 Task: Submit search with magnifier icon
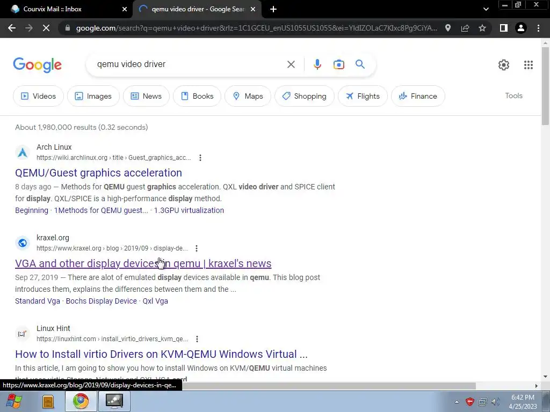pos(360,64)
